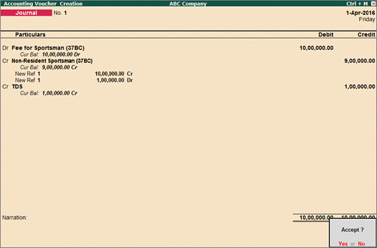Select the New Ref 10,00,000.00 Cr bill line
Screen dimensions: 377x248
pyautogui.click(x=74, y=74)
